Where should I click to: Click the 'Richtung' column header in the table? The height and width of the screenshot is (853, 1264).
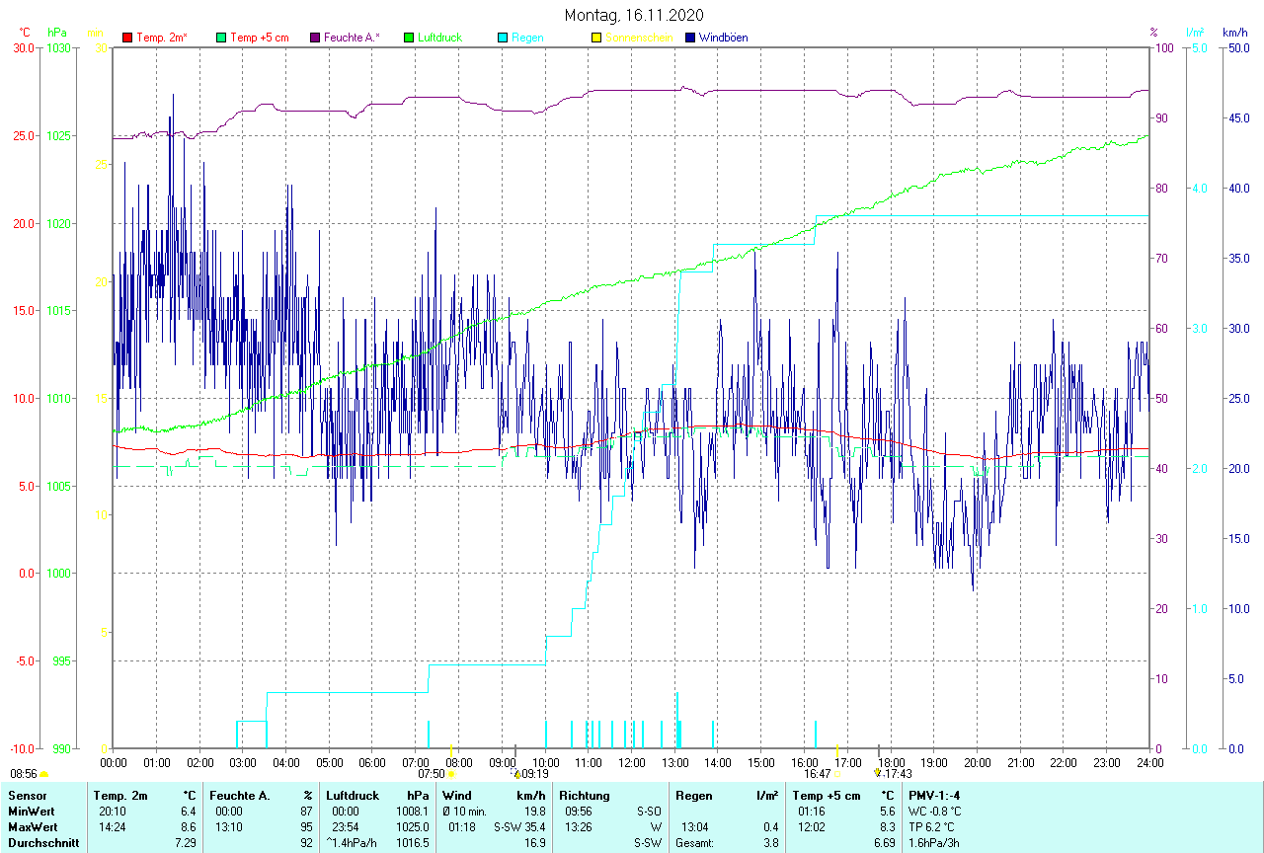[585, 795]
